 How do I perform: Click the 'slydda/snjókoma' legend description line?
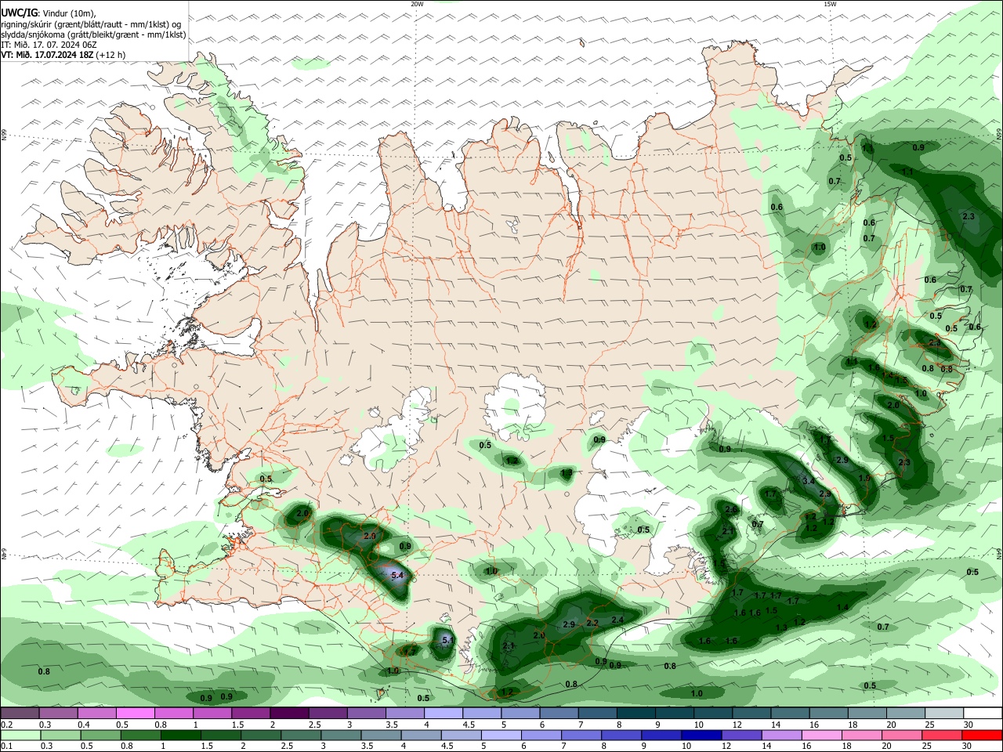pyautogui.click(x=93, y=34)
